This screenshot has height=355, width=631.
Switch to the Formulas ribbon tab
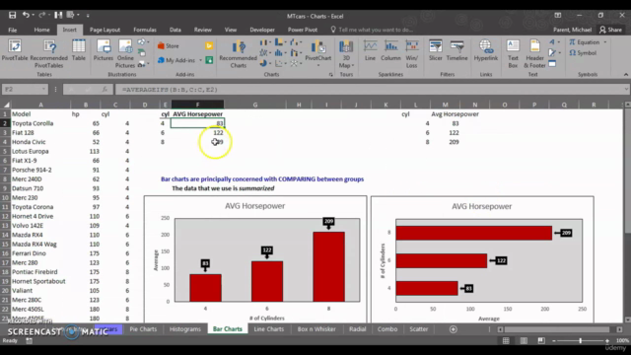click(145, 30)
